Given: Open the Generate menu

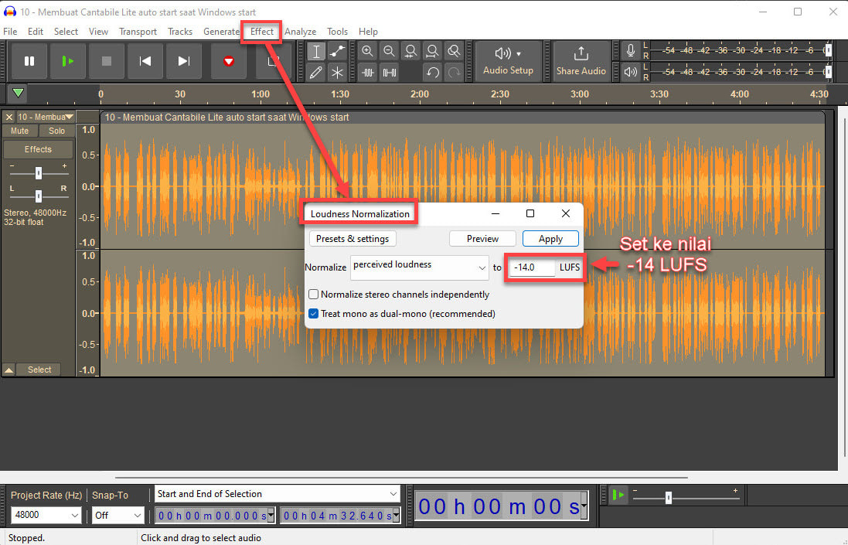Looking at the screenshot, I should [x=221, y=32].
